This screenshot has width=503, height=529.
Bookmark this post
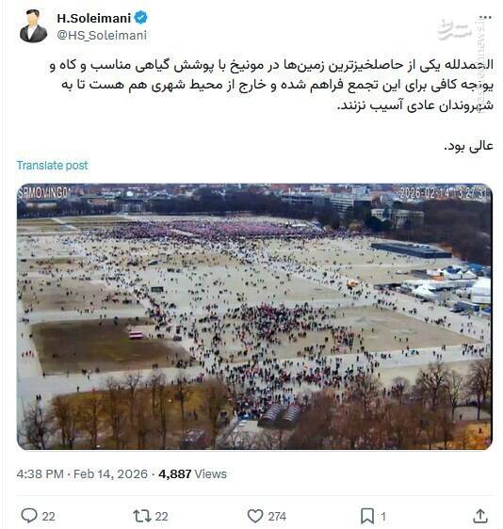pyautogui.click(x=367, y=516)
